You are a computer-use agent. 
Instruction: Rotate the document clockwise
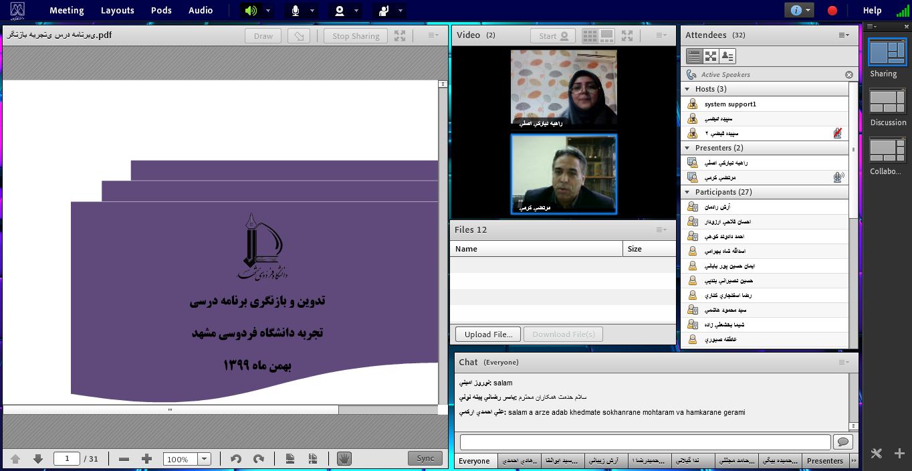pyautogui.click(x=259, y=459)
